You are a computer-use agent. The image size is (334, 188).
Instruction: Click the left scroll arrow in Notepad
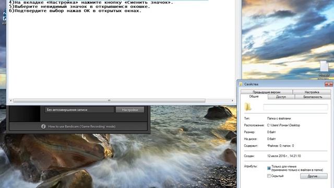[x=10, y=100]
